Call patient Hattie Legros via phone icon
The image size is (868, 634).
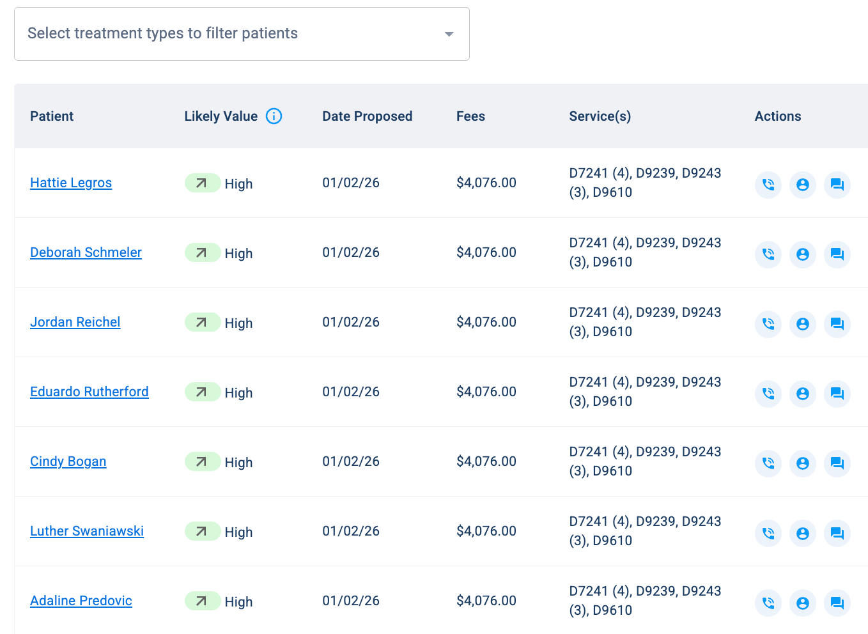(768, 185)
